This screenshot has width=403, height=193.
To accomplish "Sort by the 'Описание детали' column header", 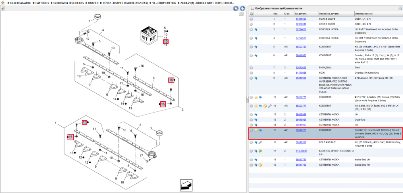I will [x=336, y=14].
